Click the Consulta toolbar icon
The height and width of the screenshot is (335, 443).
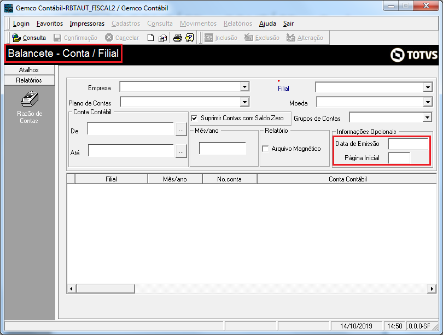tap(16, 38)
